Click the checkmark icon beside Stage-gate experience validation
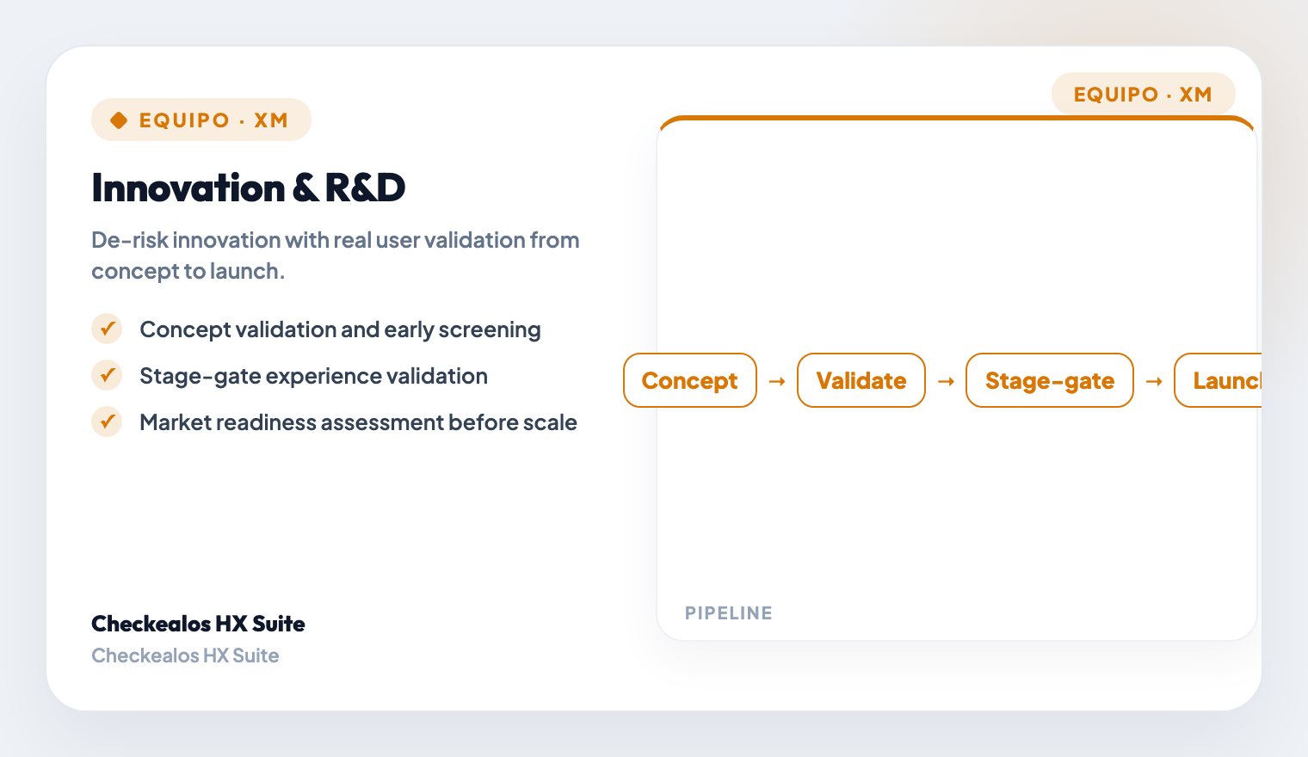Screen dimensions: 1308x757 point(107,375)
